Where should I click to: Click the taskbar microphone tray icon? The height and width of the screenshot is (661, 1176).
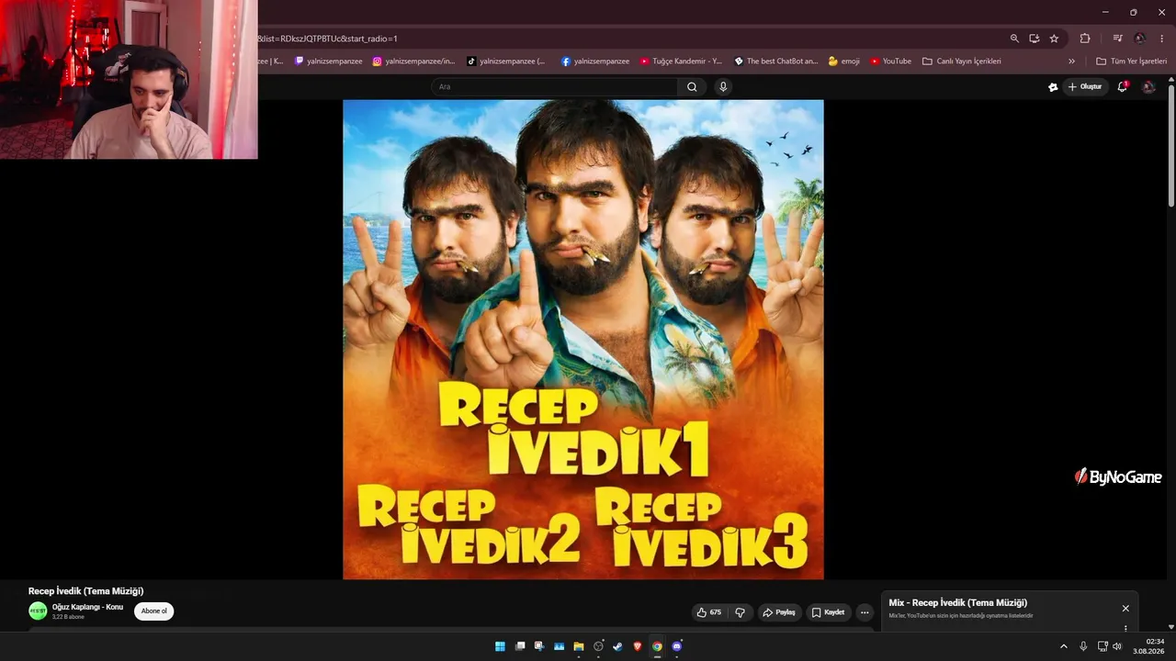[1083, 646]
